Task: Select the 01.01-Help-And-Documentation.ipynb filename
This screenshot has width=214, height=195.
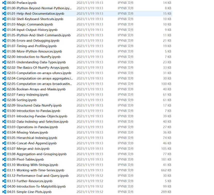Action: click(x=36, y=13)
